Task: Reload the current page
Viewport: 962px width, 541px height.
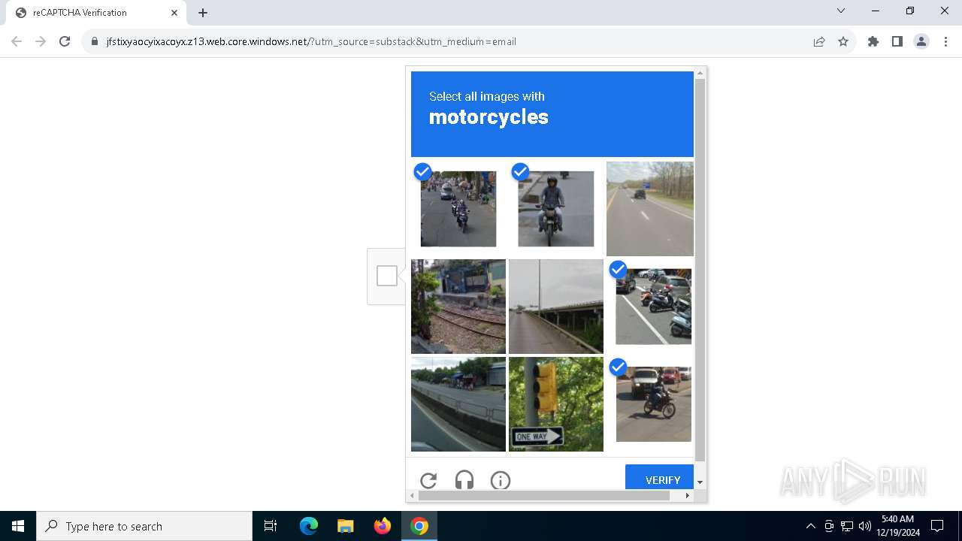Action: coord(65,41)
